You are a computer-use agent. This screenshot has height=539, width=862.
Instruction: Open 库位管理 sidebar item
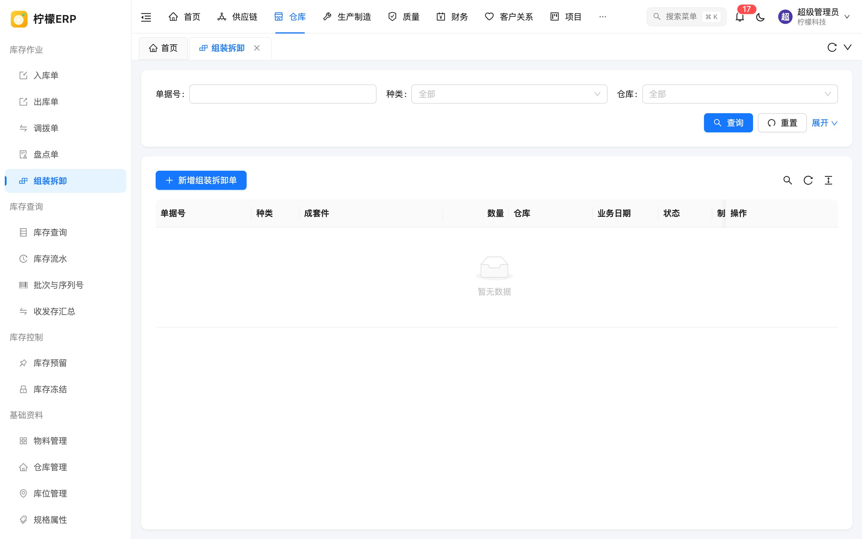point(66,494)
